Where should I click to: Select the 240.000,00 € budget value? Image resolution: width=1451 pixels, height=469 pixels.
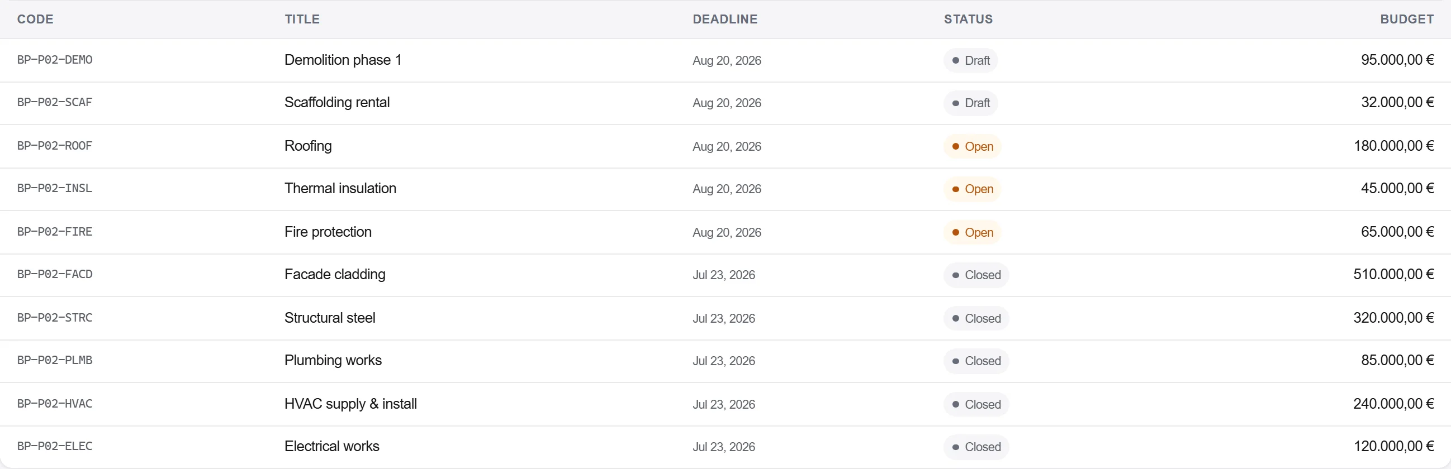click(1393, 404)
